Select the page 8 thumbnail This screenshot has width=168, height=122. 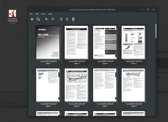pyautogui.click(x=133, y=85)
